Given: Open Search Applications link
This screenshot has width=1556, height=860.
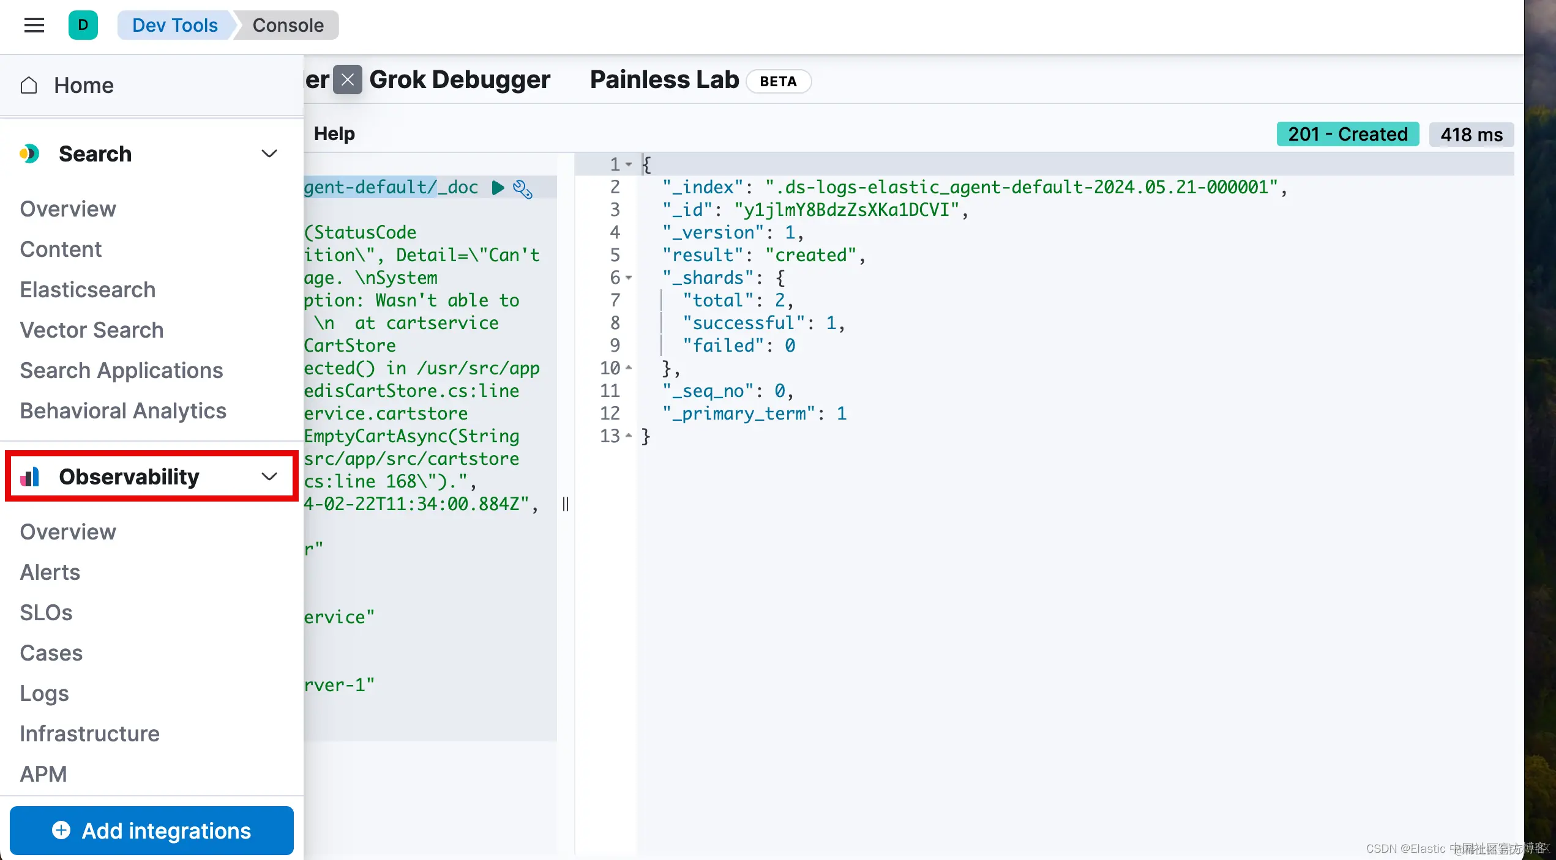Looking at the screenshot, I should 121,370.
